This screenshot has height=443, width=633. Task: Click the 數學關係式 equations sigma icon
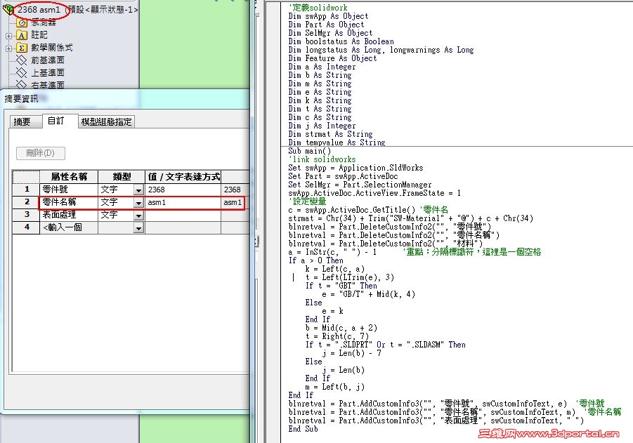21,48
